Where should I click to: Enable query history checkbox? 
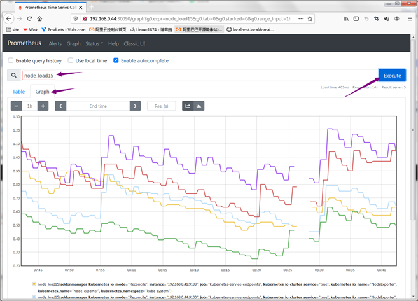[11, 60]
